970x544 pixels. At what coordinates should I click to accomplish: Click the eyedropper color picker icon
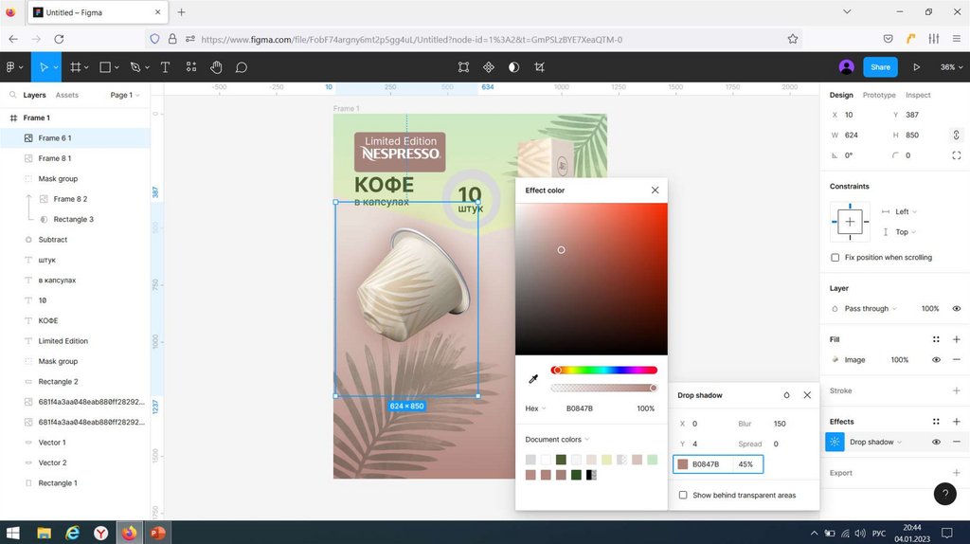point(533,379)
